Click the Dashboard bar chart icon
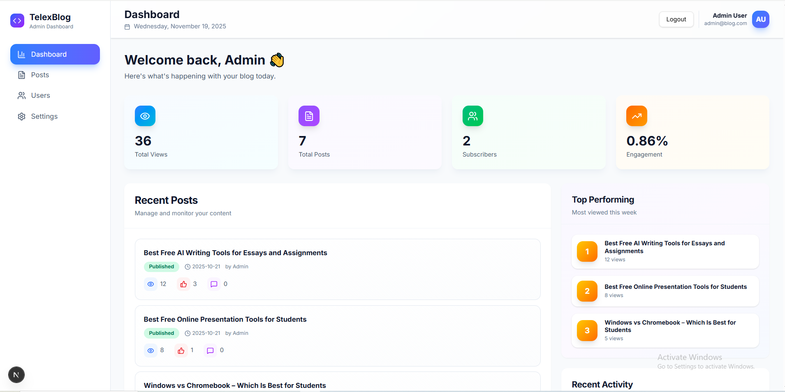 click(x=21, y=54)
